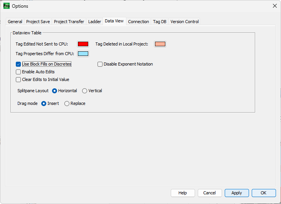Switch to the Version Control tab
281x204 pixels.
(184, 22)
